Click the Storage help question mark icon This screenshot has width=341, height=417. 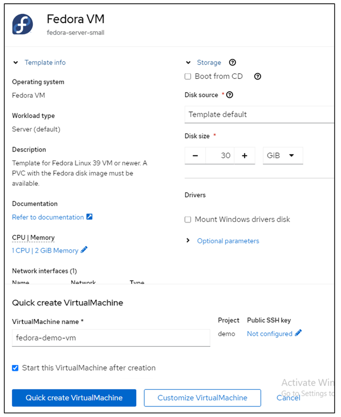point(233,63)
